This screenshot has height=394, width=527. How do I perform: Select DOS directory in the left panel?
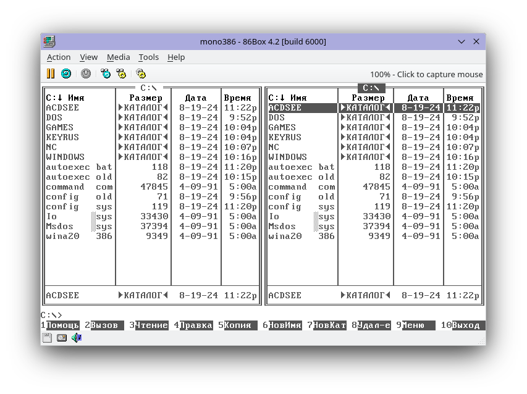pos(151,117)
